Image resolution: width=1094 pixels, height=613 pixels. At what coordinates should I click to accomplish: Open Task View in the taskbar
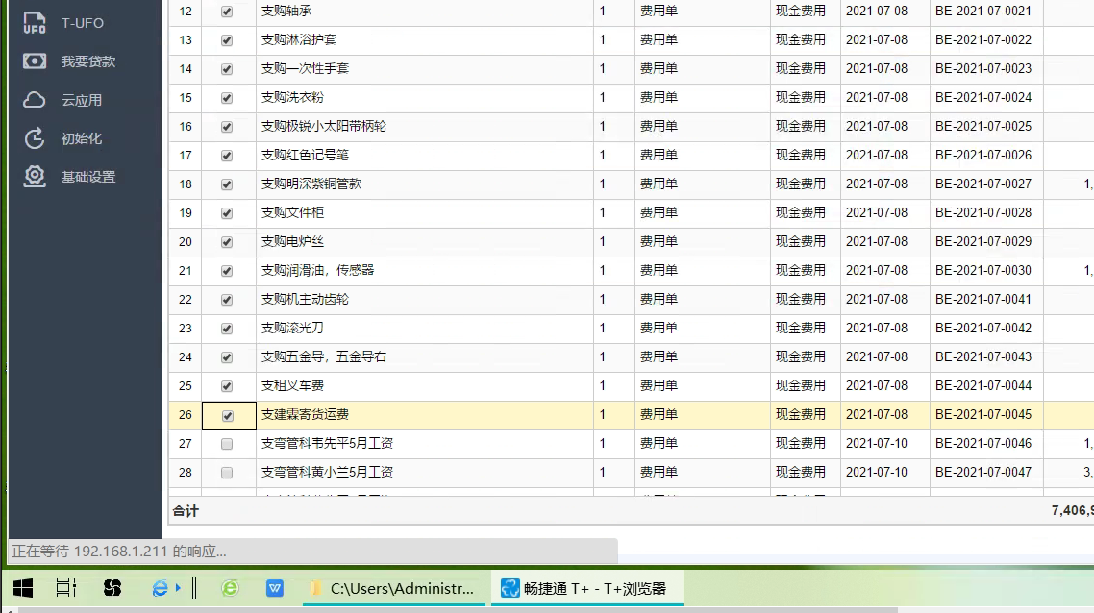[x=66, y=589]
